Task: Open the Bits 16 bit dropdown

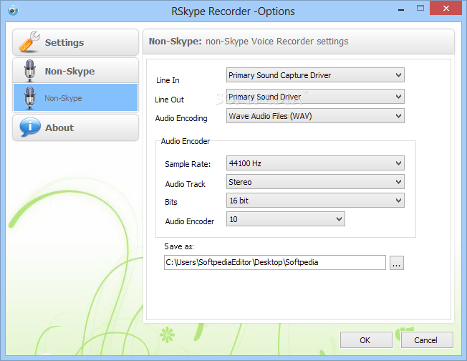Action: pyautogui.click(x=315, y=201)
